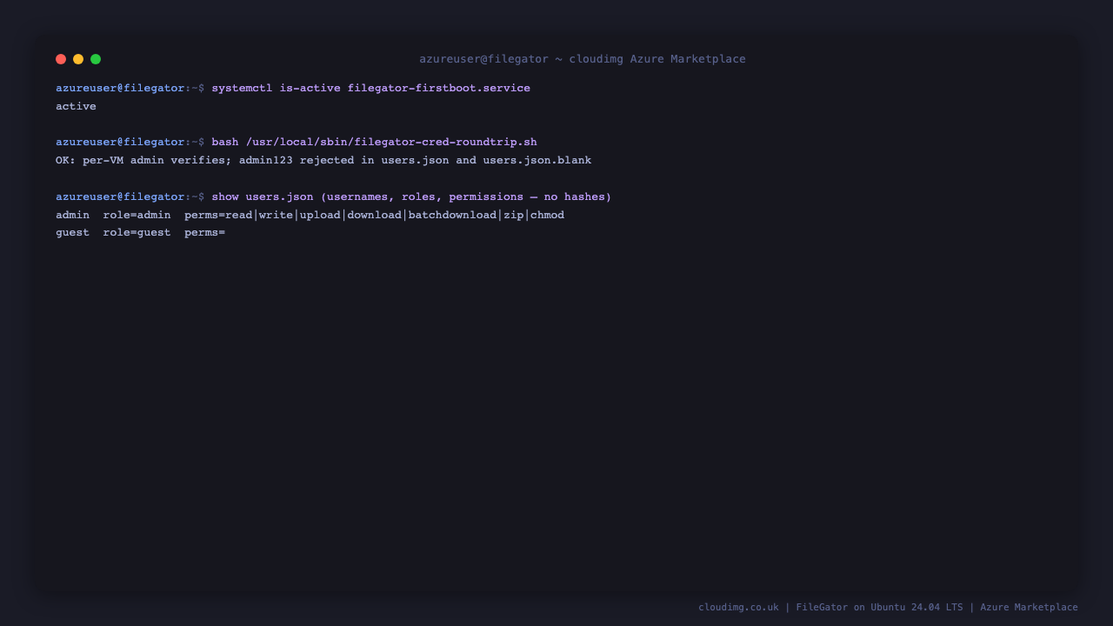Click the 'bash /usr/local/sbin/filegator-cred-roundtrip.sh' command
The image size is (1113, 626).
374,142
